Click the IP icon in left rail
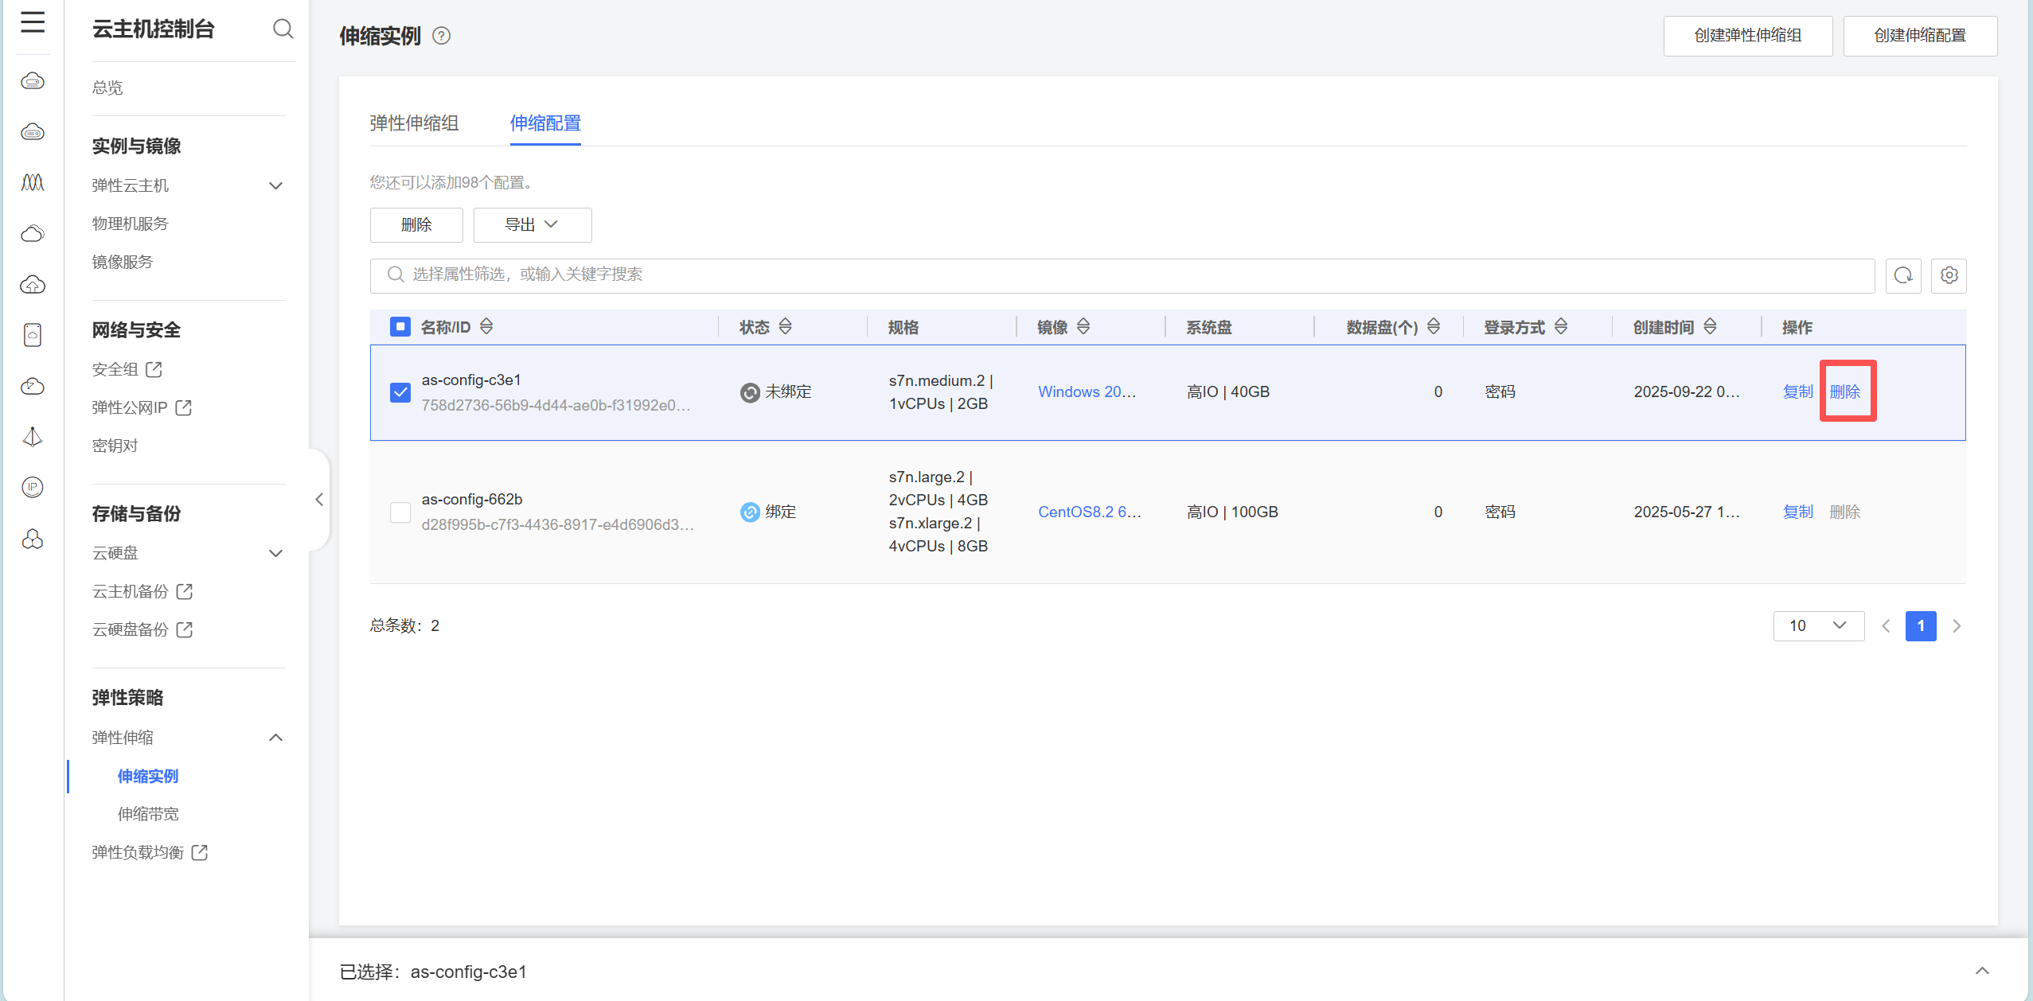2033x1001 pixels. 33,487
